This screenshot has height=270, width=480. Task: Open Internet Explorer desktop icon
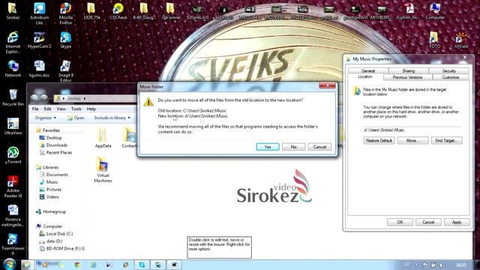tap(13, 42)
